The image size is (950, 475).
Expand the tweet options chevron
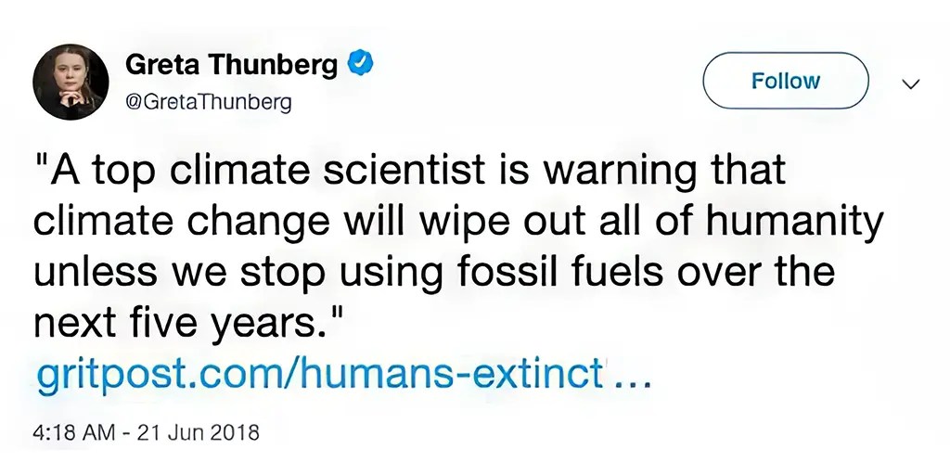911,83
